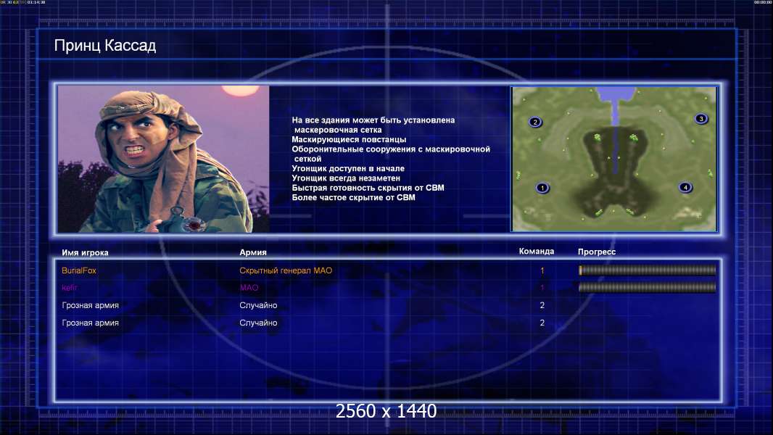Click start position marker 1 on the minimap
The height and width of the screenshot is (435, 773).
click(542, 188)
